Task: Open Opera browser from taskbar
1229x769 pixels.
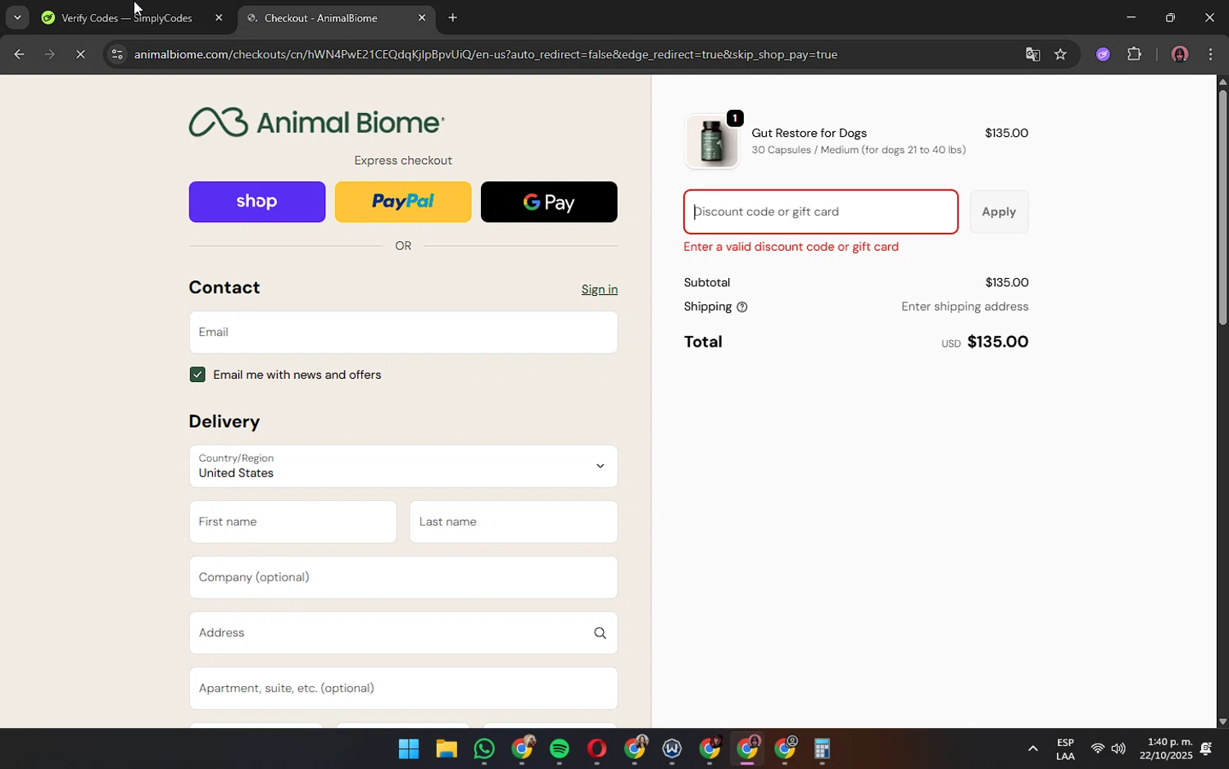Action: coord(596,749)
